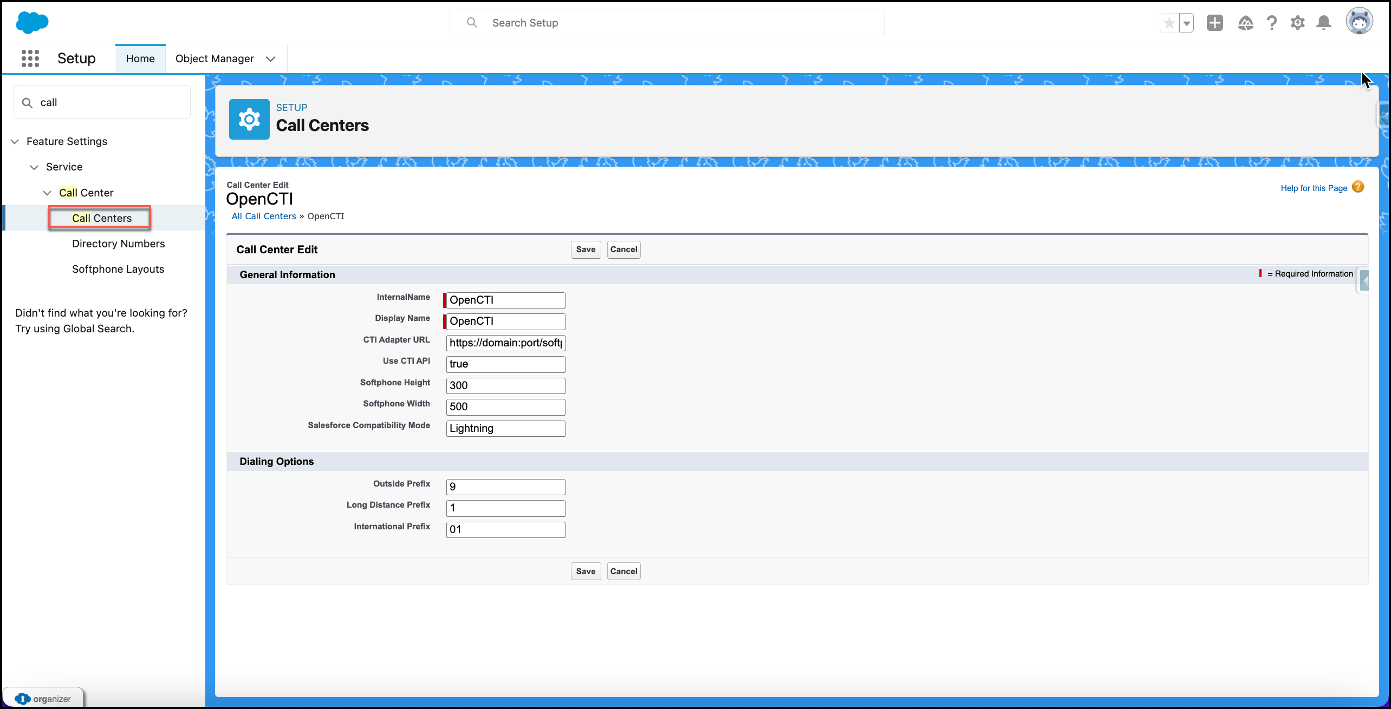Image resolution: width=1391 pixels, height=709 pixels.
Task: Click the Softphone Width field
Action: [x=505, y=406]
